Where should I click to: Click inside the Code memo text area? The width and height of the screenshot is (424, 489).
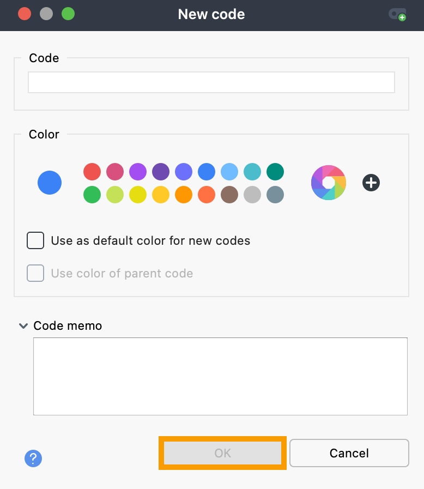pyautogui.click(x=220, y=376)
